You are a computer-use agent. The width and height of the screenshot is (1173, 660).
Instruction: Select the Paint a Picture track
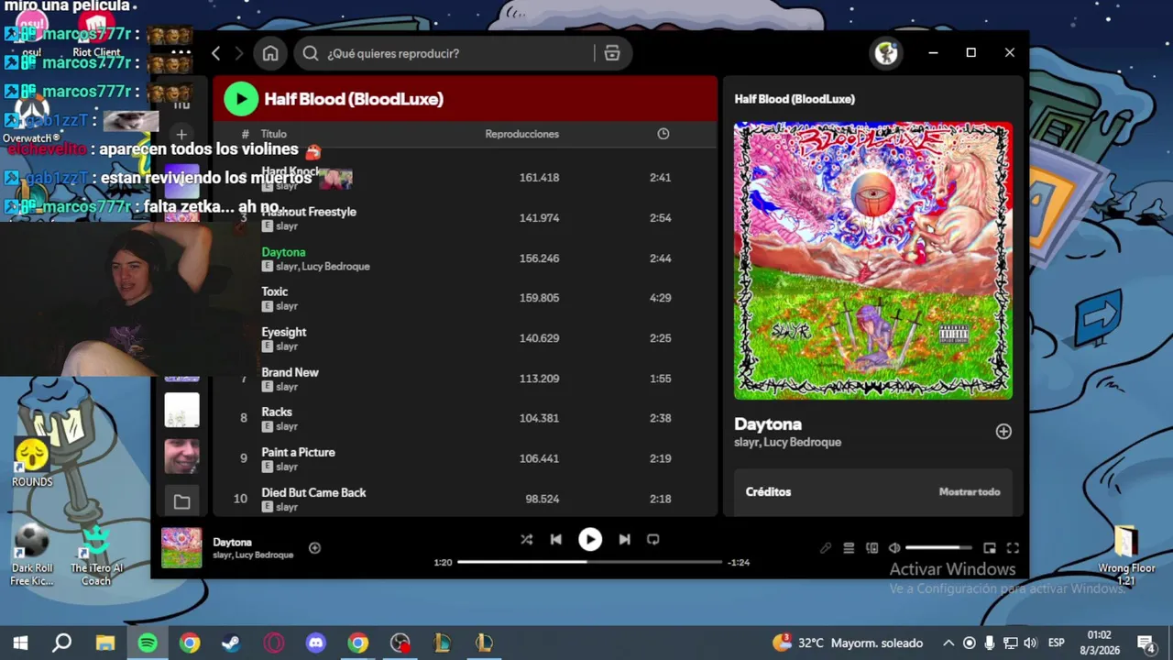click(x=465, y=458)
